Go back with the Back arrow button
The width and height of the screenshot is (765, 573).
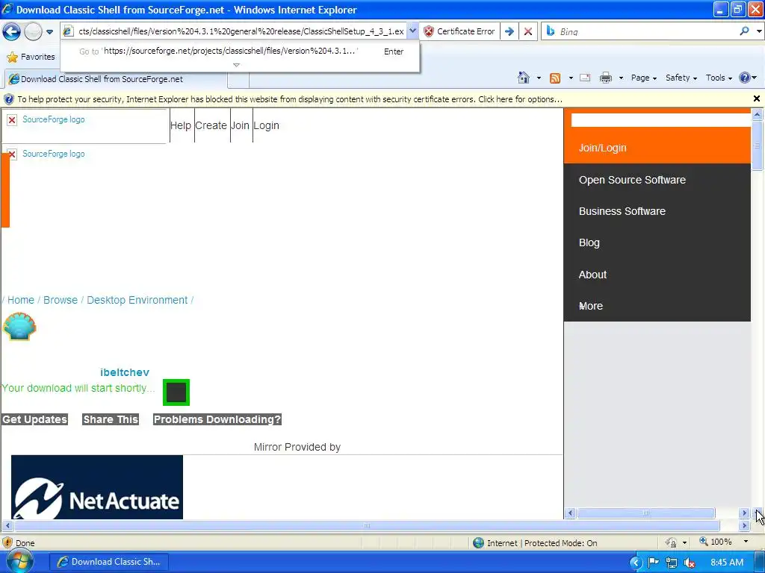11,31
